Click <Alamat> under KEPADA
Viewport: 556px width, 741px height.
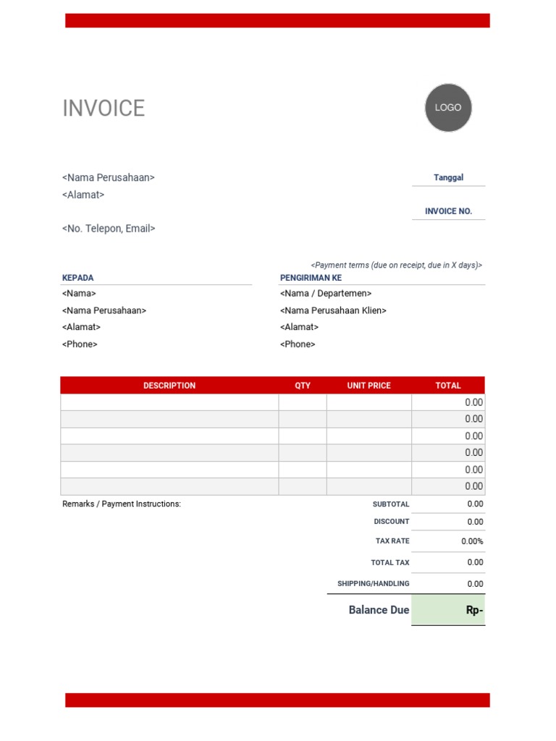pos(81,327)
